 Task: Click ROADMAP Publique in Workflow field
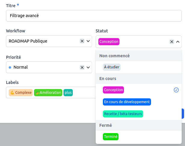[x=28, y=41]
